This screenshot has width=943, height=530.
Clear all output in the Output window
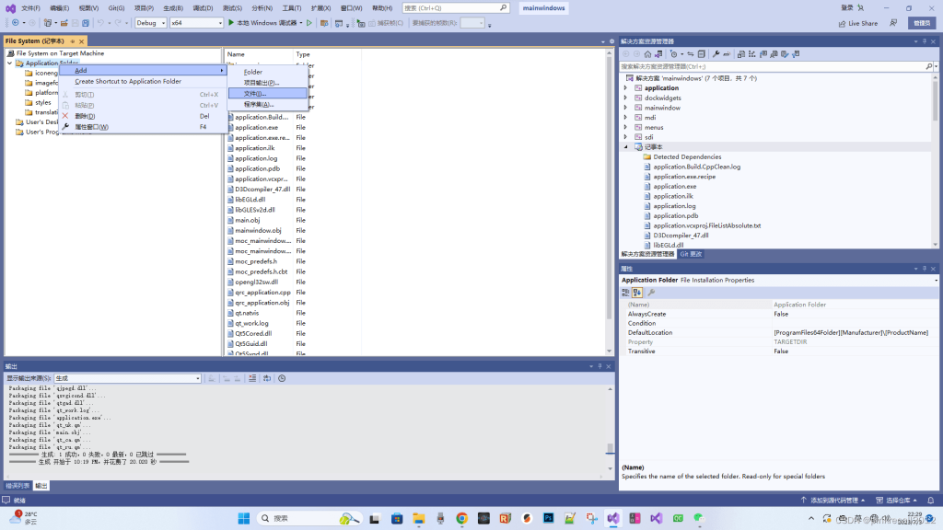tap(251, 378)
